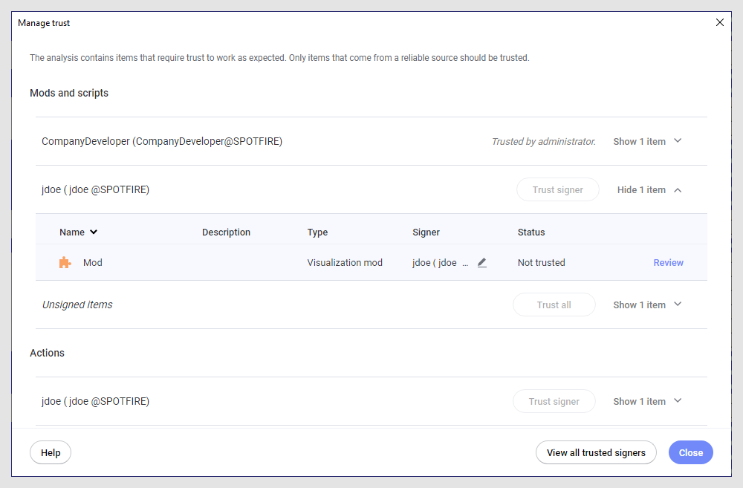Click the orange puzzle Mod icon

tap(65, 263)
